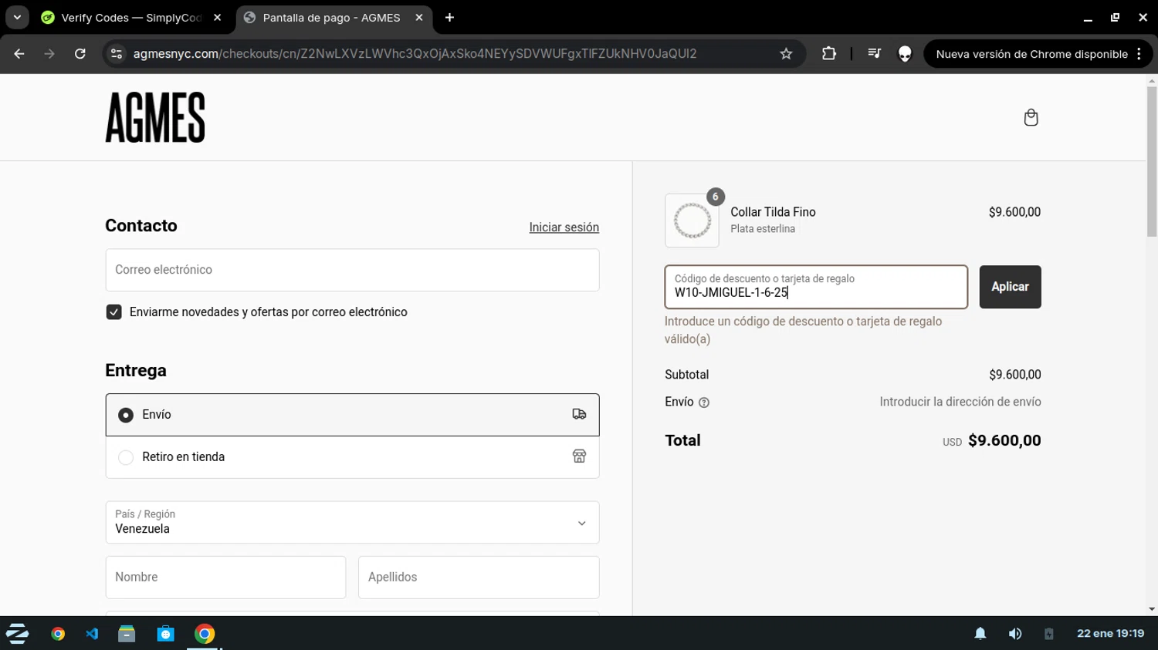The width and height of the screenshot is (1158, 650).
Task: View site information icon in address bar
Action: coord(117,54)
